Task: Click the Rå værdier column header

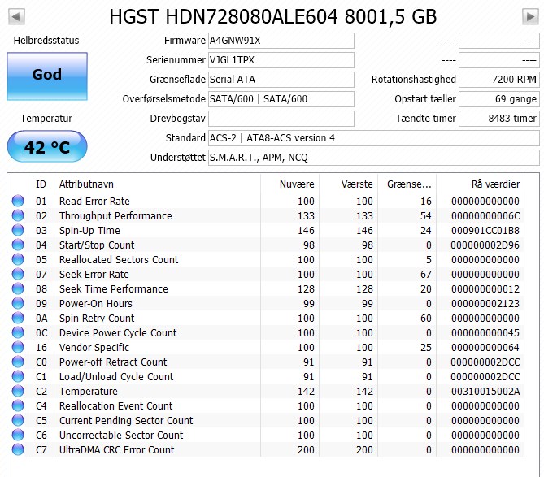Action: 480,184
